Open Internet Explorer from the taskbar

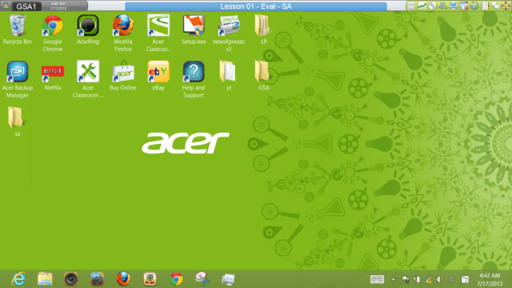point(18,279)
